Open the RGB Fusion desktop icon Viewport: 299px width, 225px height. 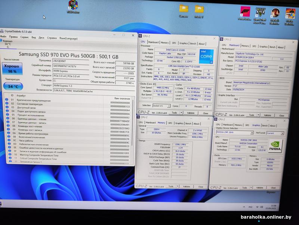coord(73,6)
